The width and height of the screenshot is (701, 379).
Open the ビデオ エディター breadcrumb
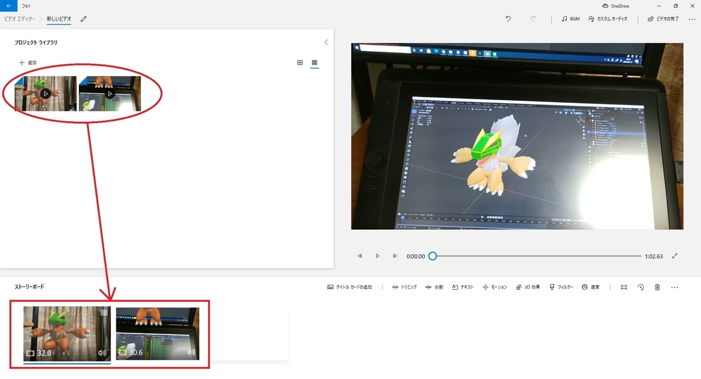(x=19, y=19)
